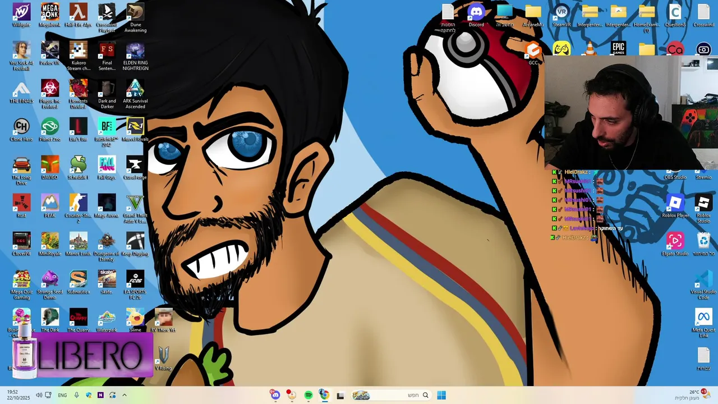The width and height of the screenshot is (718, 404).
Task: Open Discord from the taskbar
Action: (x=275, y=395)
